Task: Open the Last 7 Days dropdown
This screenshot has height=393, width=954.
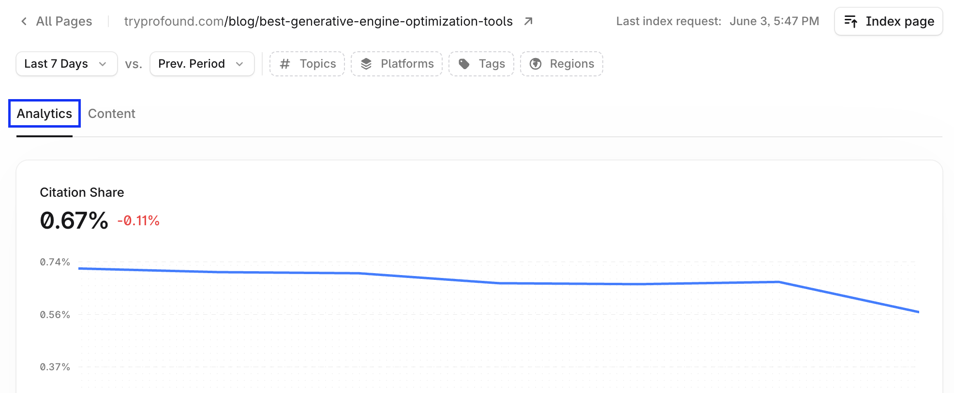Action: tap(67, 64)
